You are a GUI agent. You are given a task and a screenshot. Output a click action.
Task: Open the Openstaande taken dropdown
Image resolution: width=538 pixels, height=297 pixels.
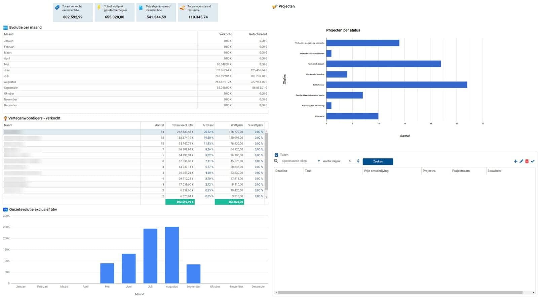coord(301,161)
